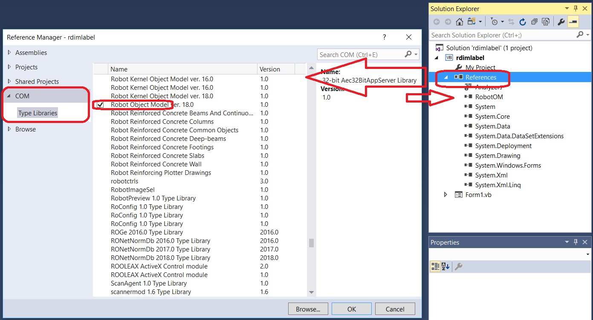593x320 pixels.
Task: Expand the Assemblies section in Reference Manager
Action: pyautogui.click(x=10, y=52)
